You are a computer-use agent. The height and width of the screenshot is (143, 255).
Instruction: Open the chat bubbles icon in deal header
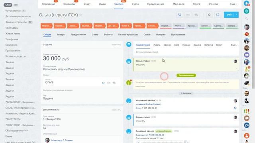point(196,15)
